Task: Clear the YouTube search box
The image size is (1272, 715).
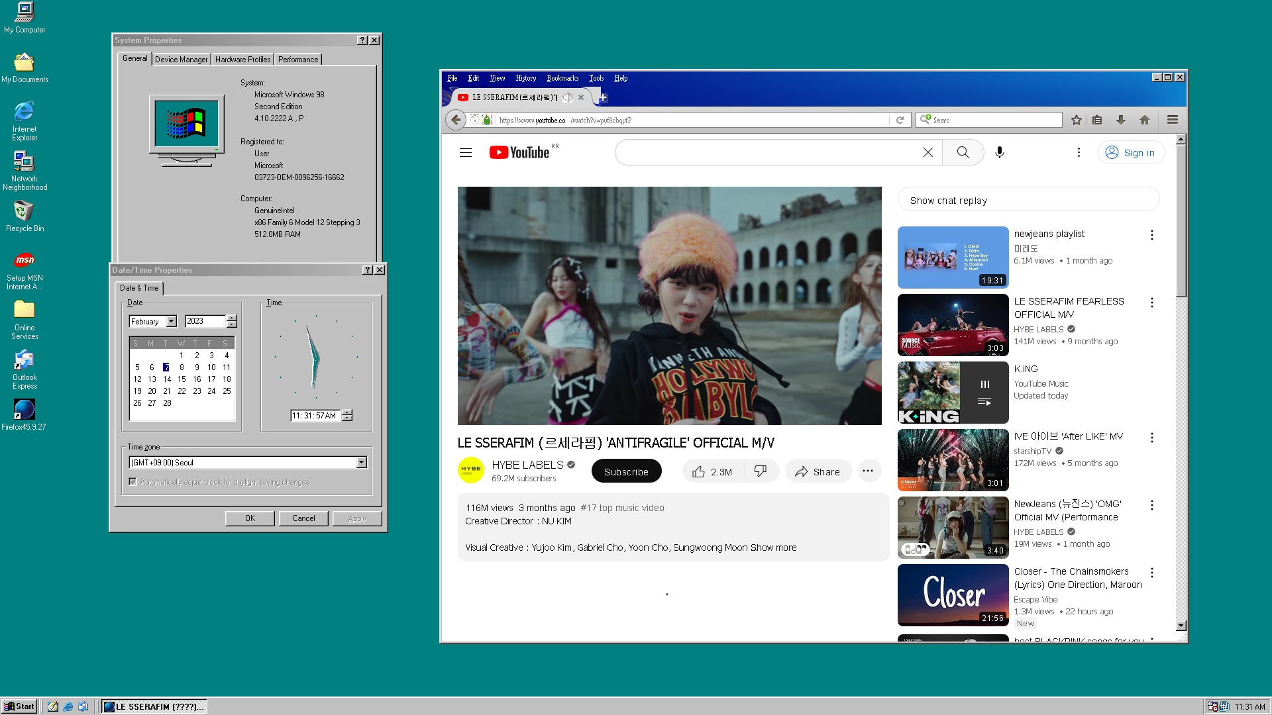Action: click(928, 152)
